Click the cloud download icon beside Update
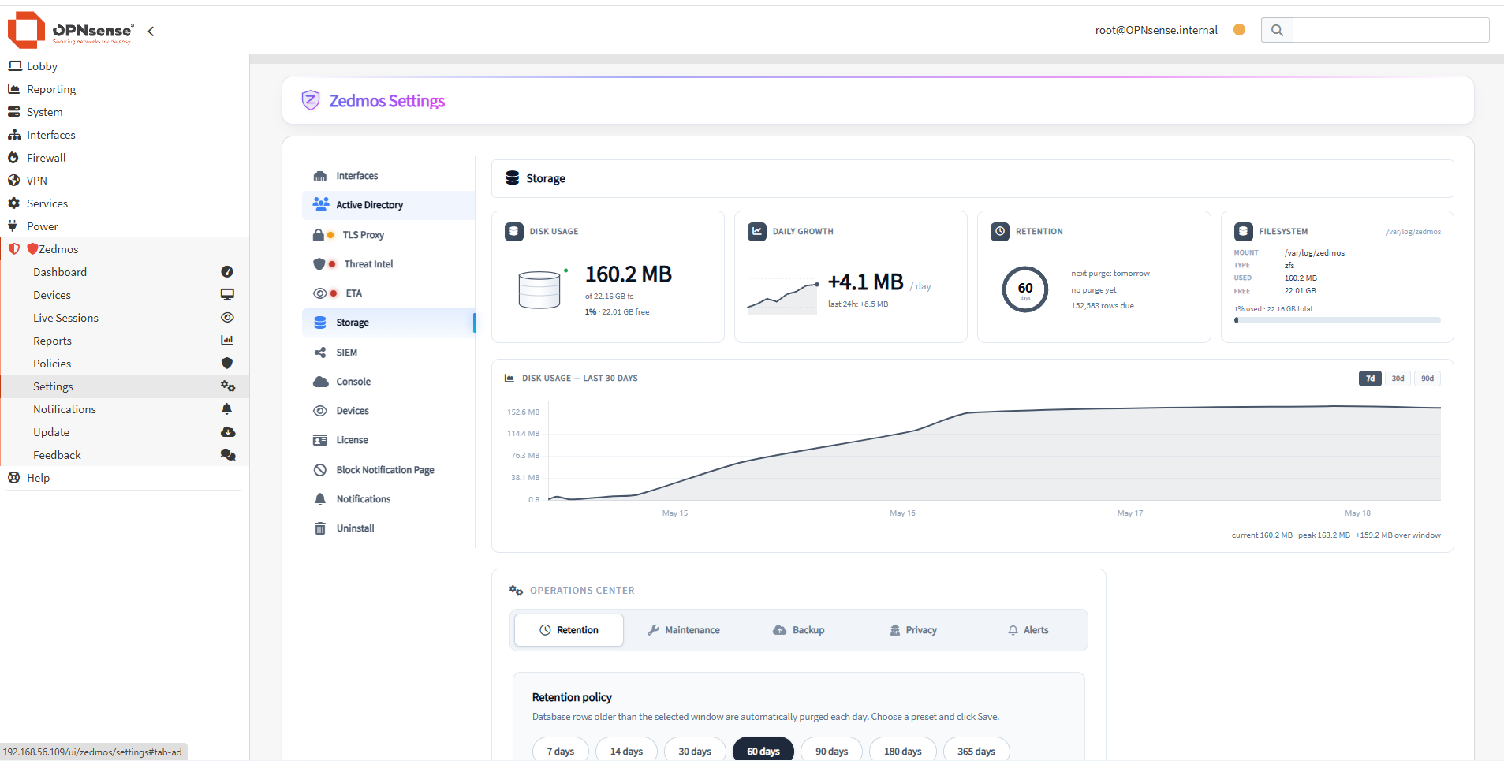The width and height of the screenshot is (1504, 761). [x=227, y=432]
